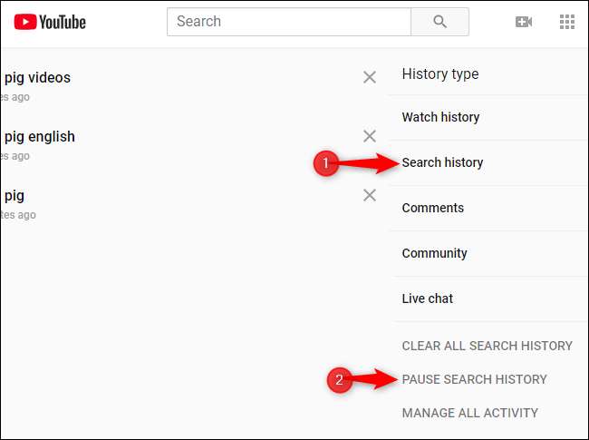Image resolution: width=589 pixels, height=440 pixels.
Task: Open Manage All Activity
Action: [469, 413]
